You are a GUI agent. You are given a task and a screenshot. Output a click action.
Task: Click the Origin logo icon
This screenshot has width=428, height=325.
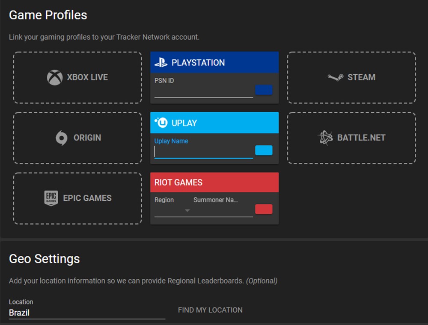(61, 138)
